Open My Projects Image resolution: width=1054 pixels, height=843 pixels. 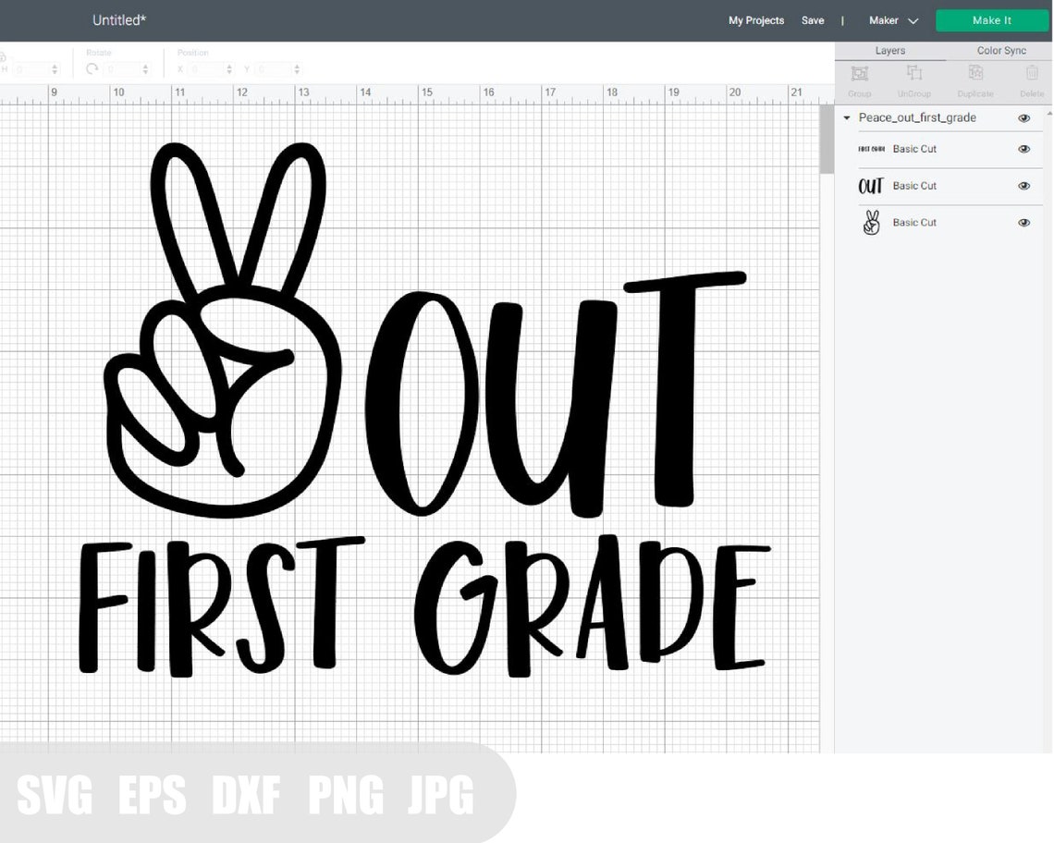point(755,20)
